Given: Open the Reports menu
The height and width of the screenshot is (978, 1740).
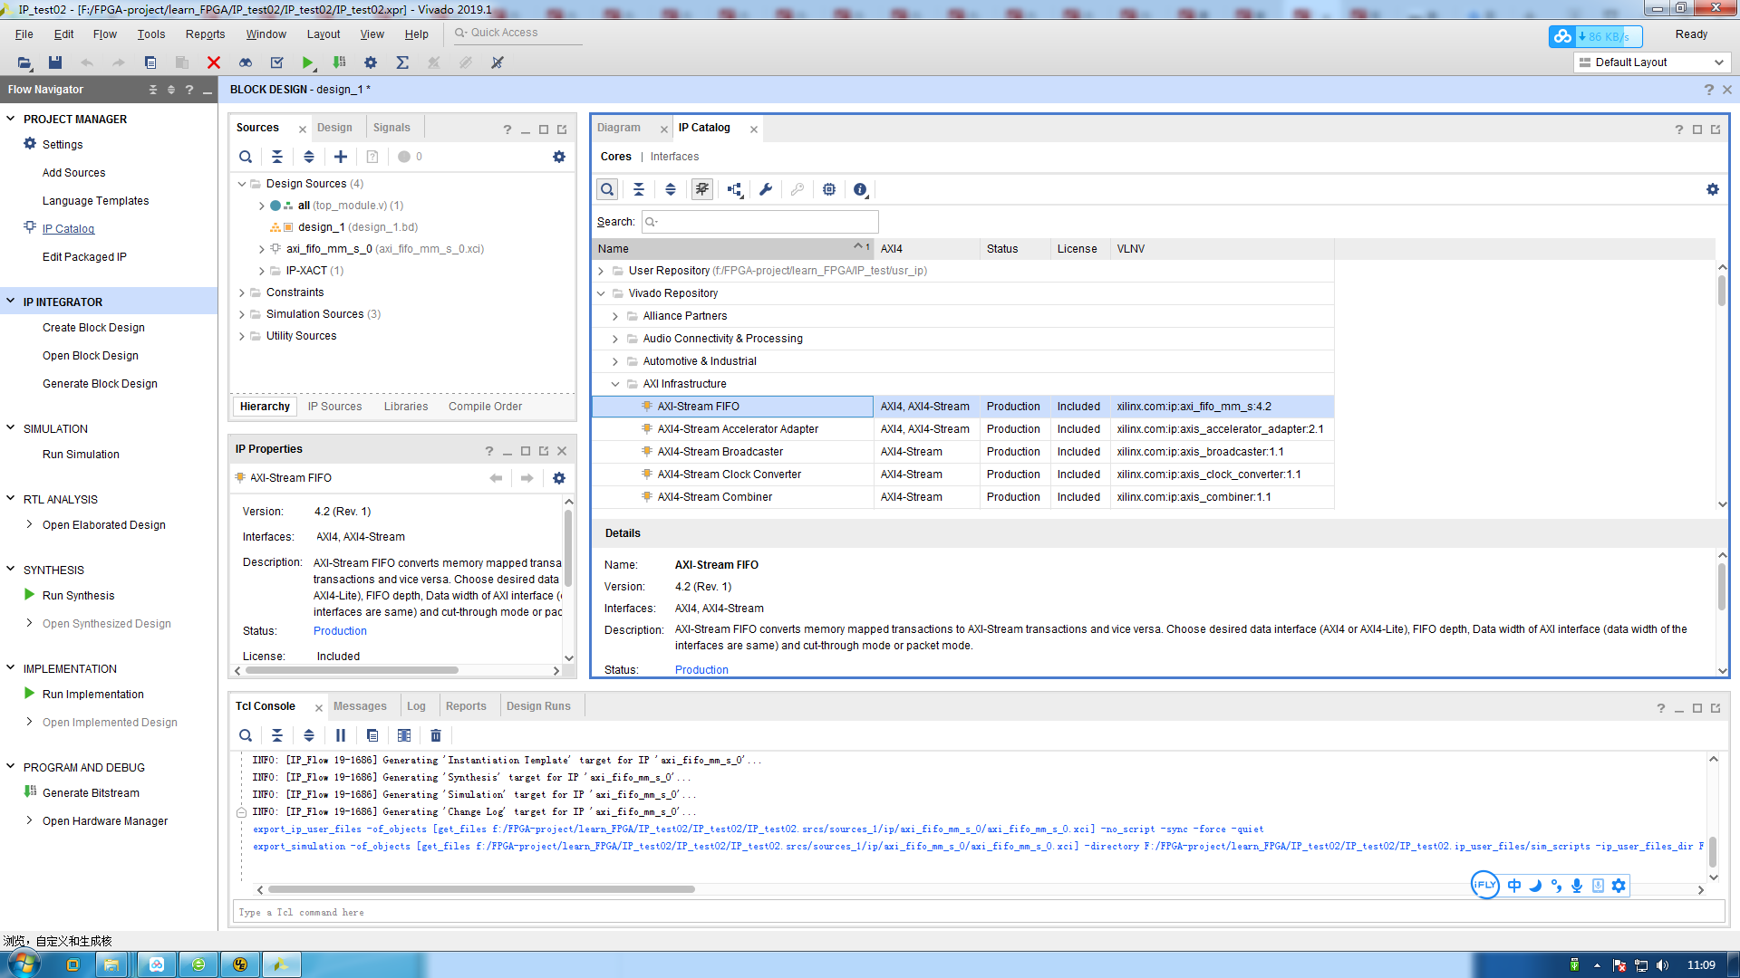Looking at the screenshot, I should pyautogui.click(x=205, y=34).
